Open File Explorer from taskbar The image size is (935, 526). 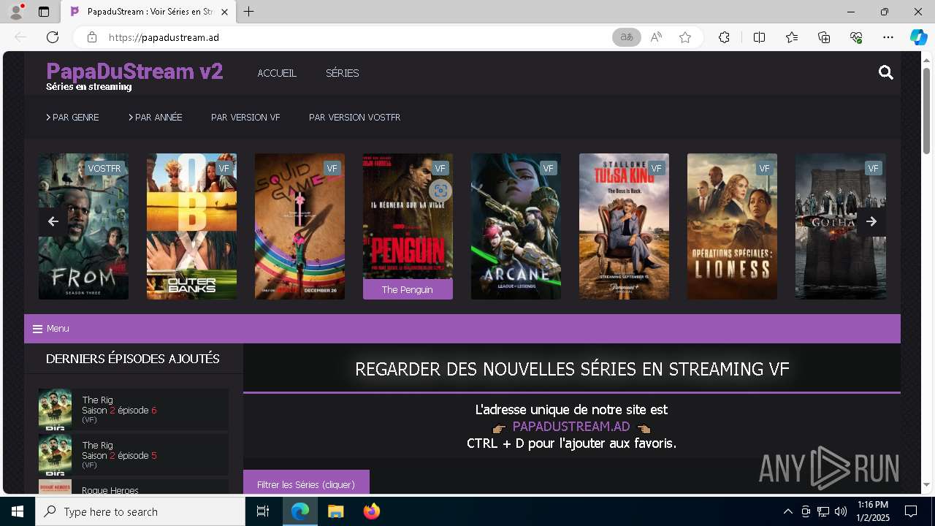tap(335, 511)
